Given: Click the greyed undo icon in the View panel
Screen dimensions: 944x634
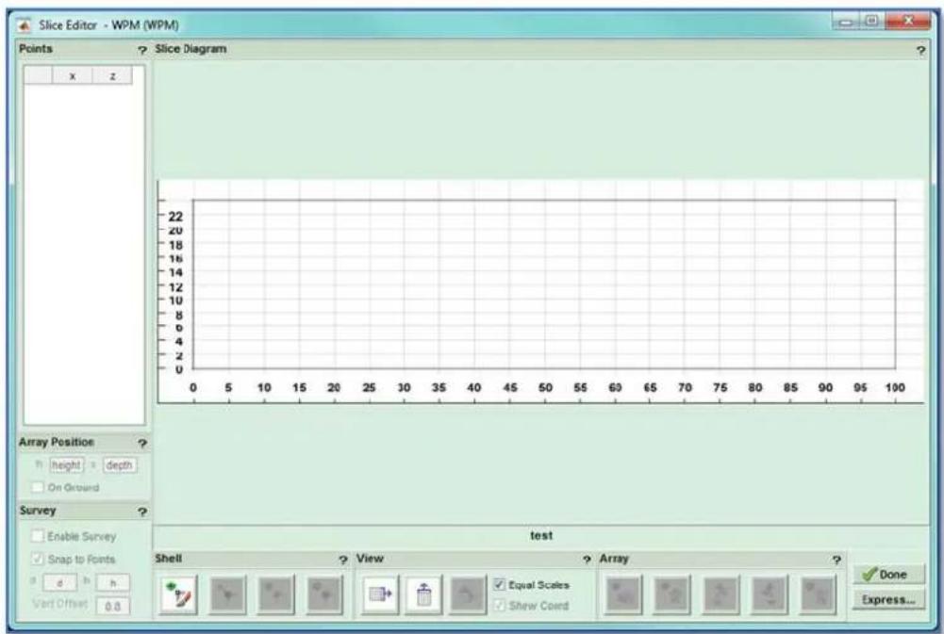Looking at the screenshot, I should click(467, 594).
